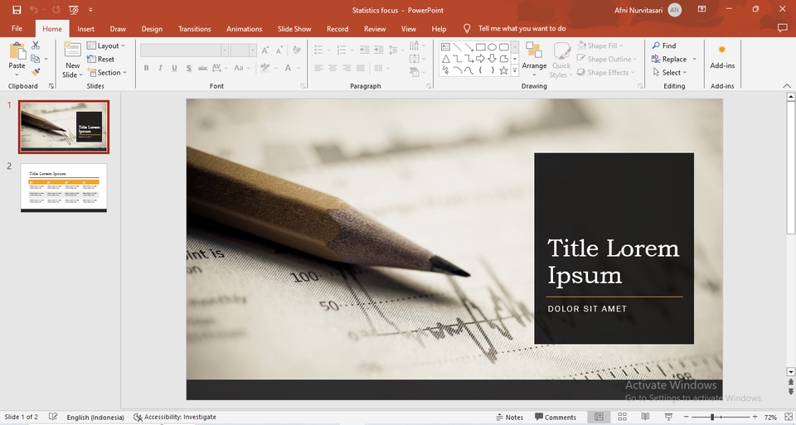Open the font name dropdown arrow
This screenshot has width=796, height=425.
pyautogui.click(x=224, y=51)
